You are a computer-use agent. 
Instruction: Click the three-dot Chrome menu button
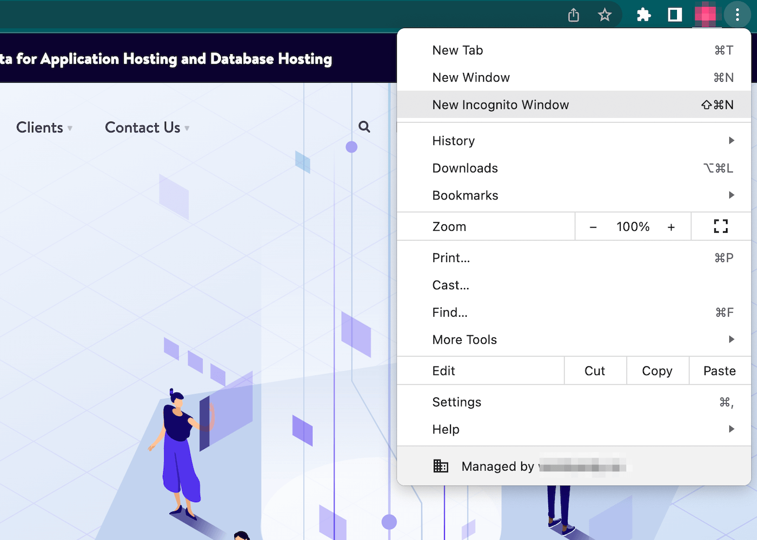pyautogui.click(x=737, y=15)
